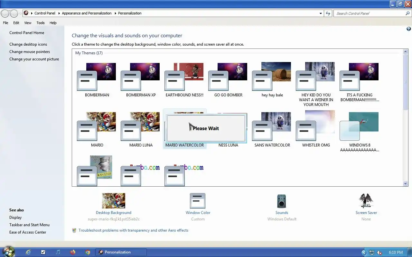Click the NESS LUNA theme label

coord(228,145)
